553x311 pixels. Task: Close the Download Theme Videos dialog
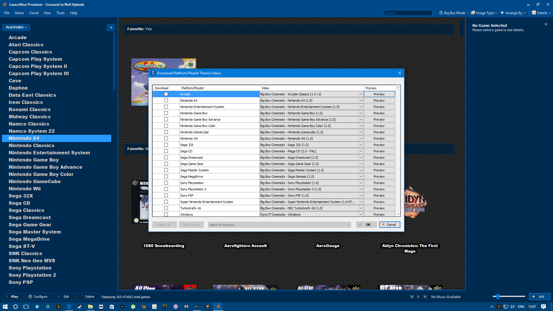pyautogui.click(x=400, y=73)
